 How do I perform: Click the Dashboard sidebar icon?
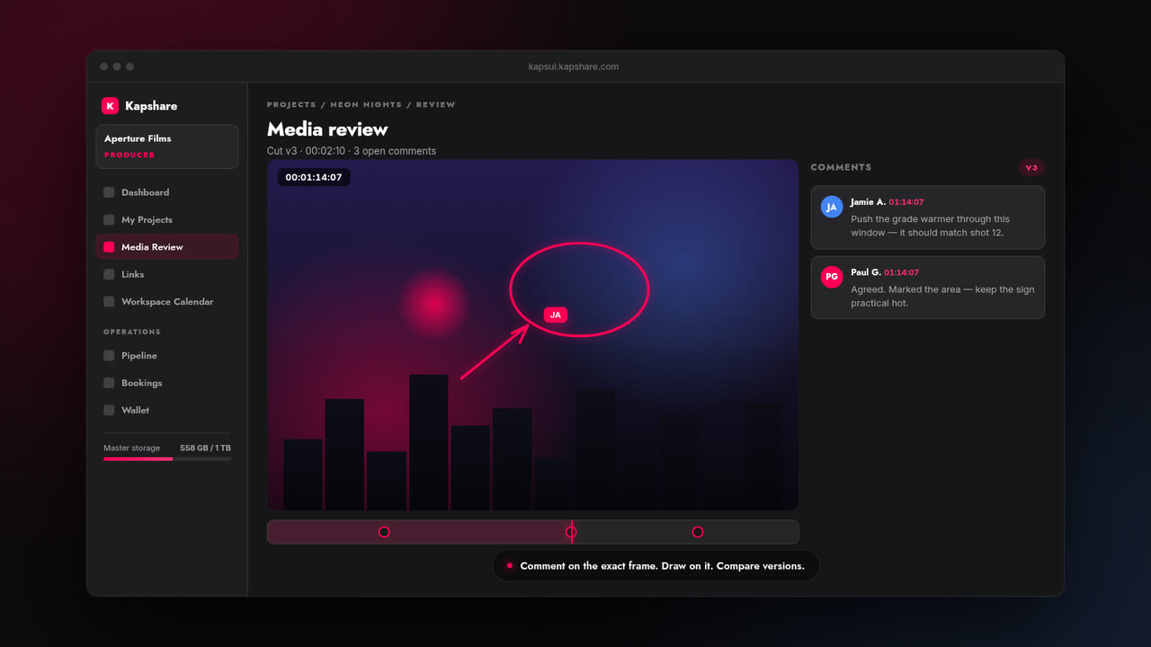109,192
